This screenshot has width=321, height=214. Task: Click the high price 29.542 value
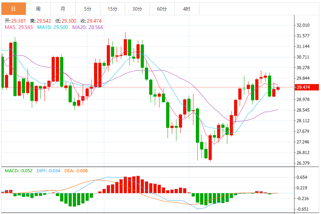43,21
